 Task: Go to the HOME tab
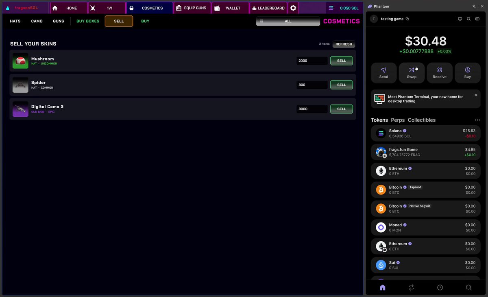pos(69,8)
